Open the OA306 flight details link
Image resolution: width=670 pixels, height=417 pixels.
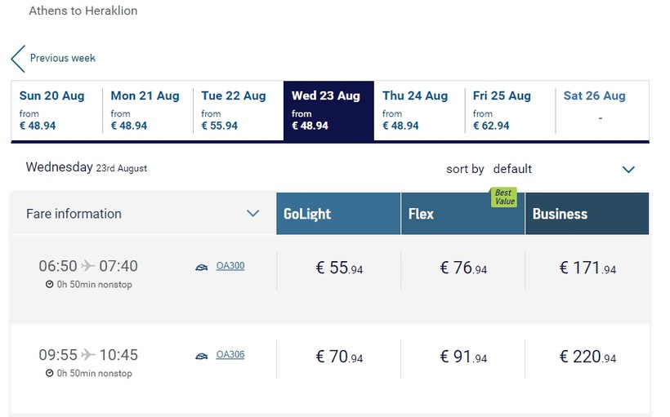[230, 355]
